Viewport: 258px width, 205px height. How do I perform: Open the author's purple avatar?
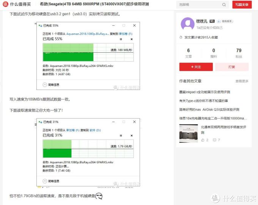[x=187, y=24]
